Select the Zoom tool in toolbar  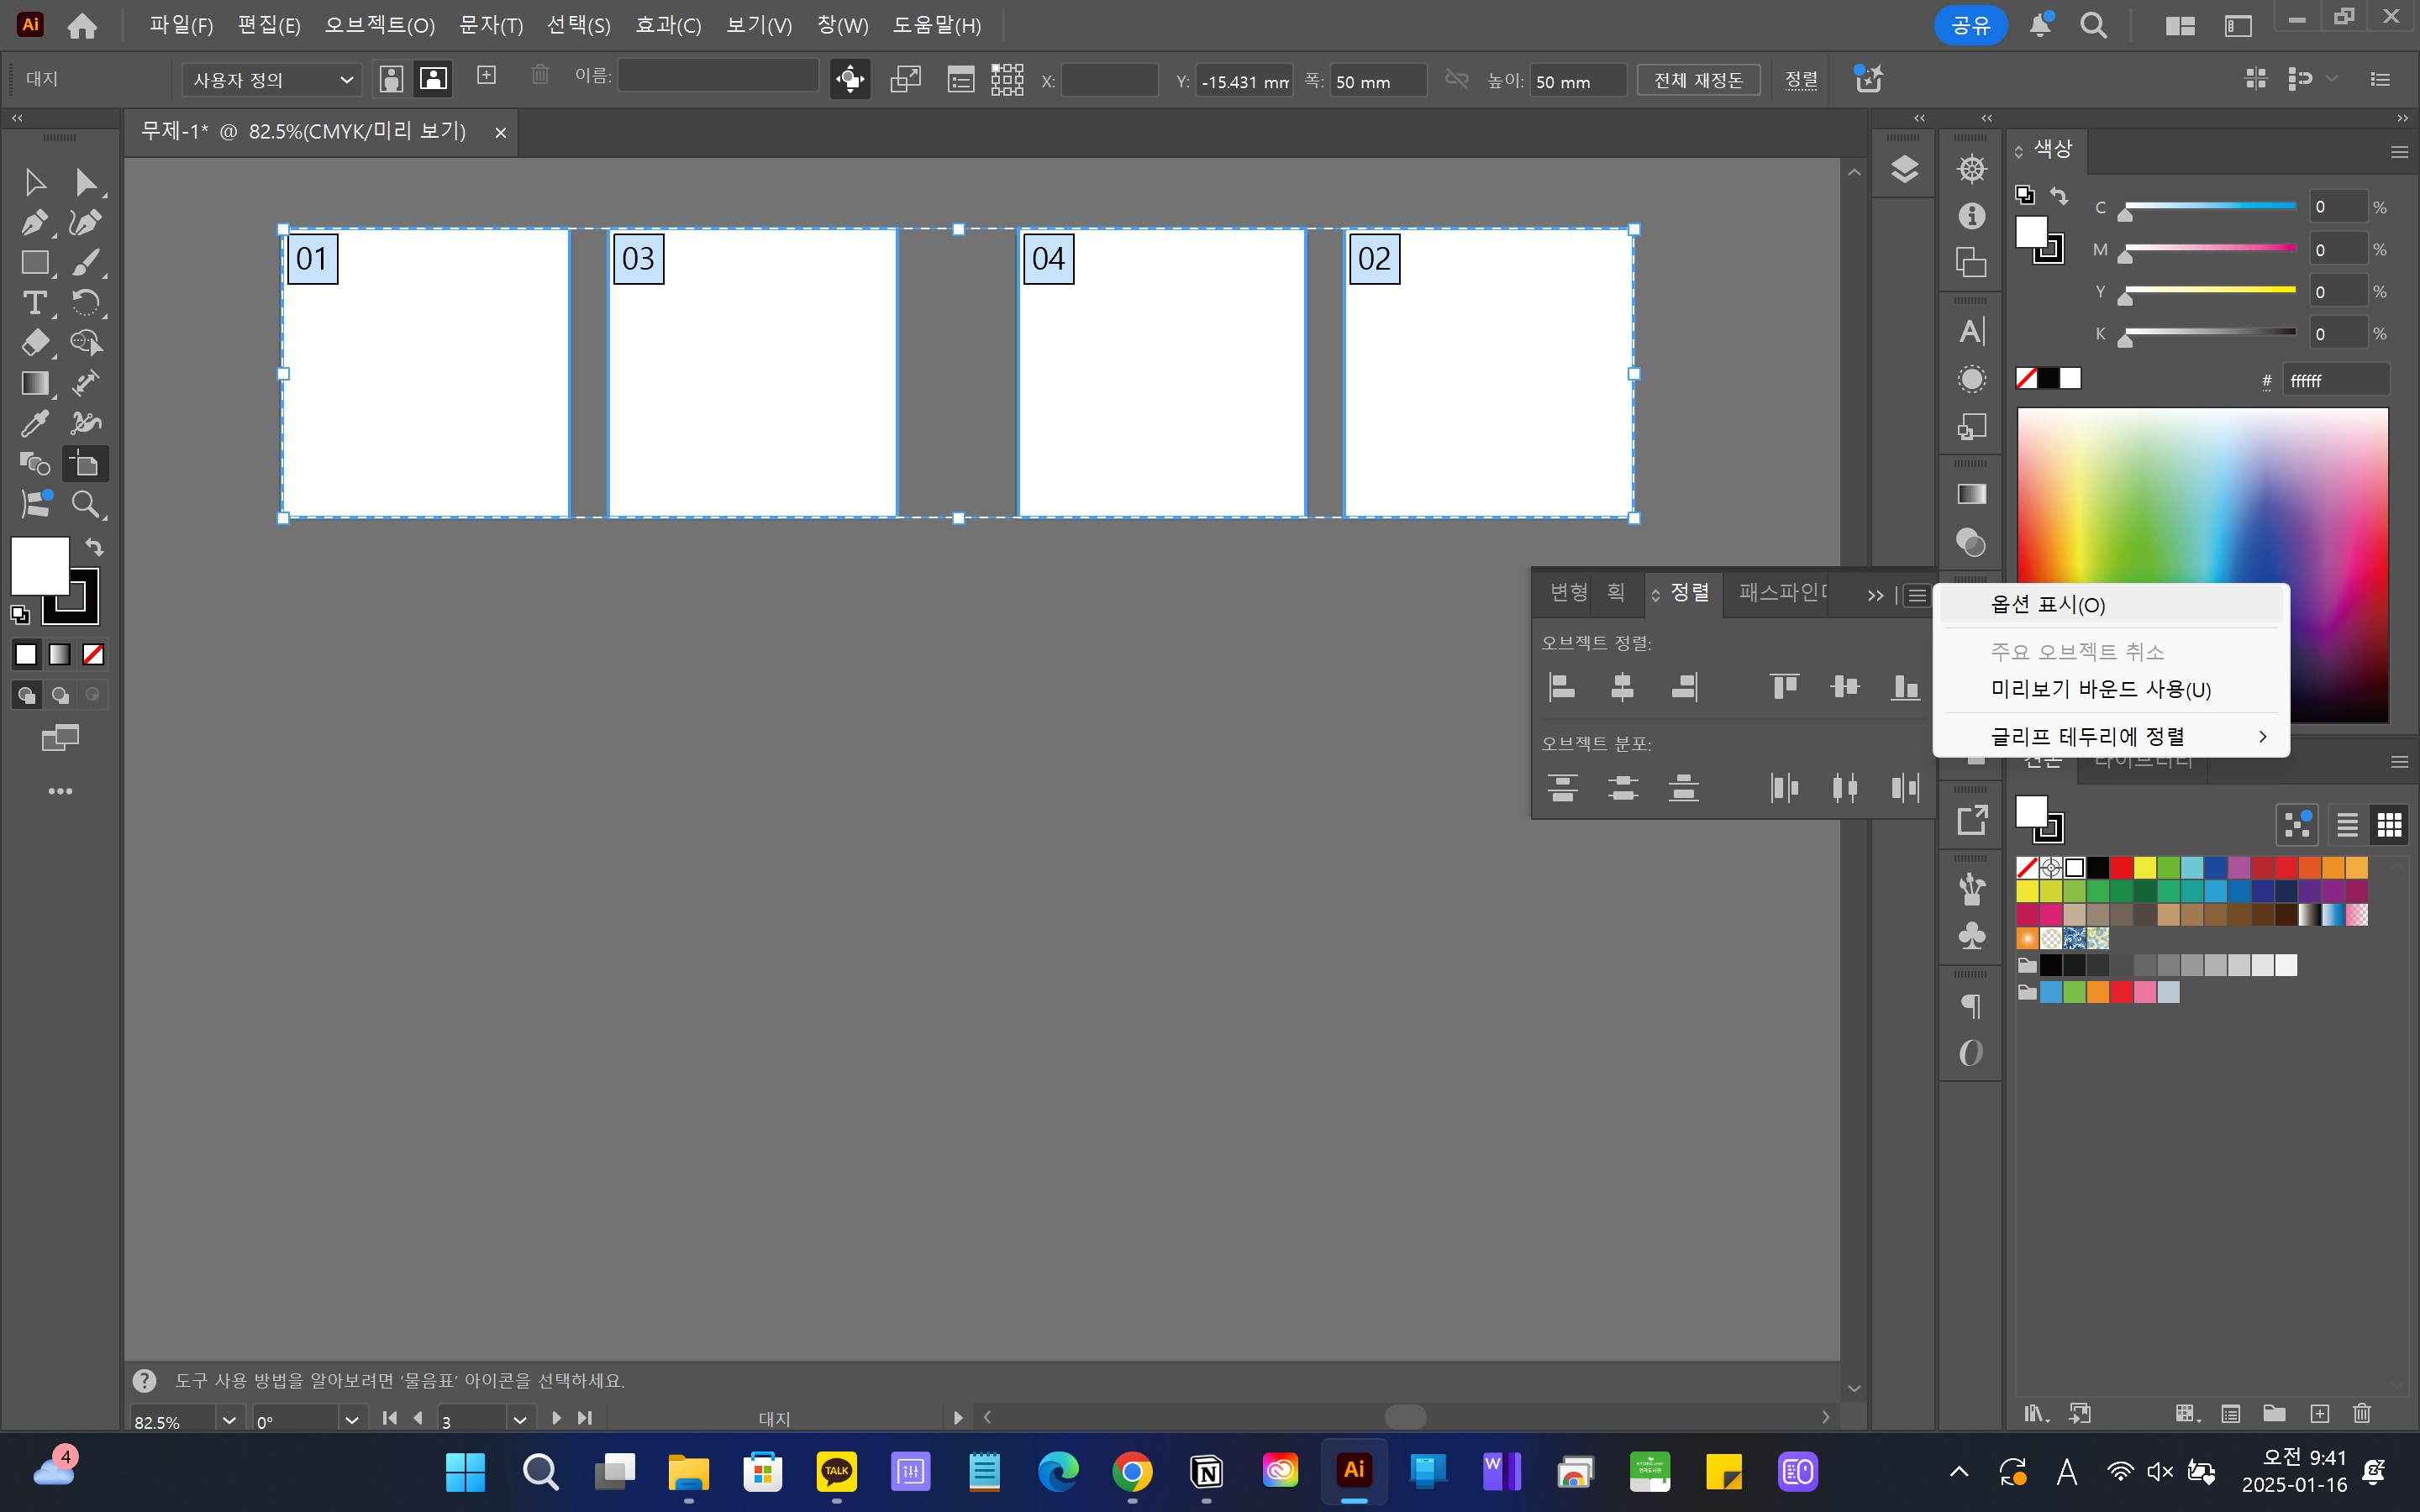click(x=86, y=504)
